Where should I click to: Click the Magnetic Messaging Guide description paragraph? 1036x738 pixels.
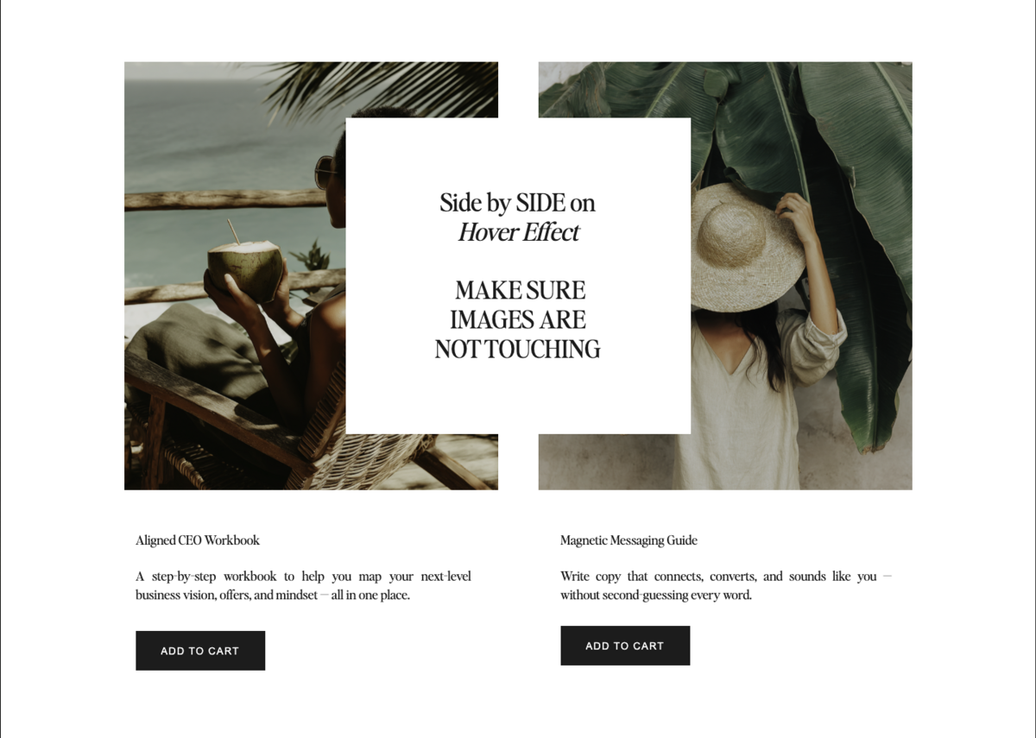click(726, 585)
